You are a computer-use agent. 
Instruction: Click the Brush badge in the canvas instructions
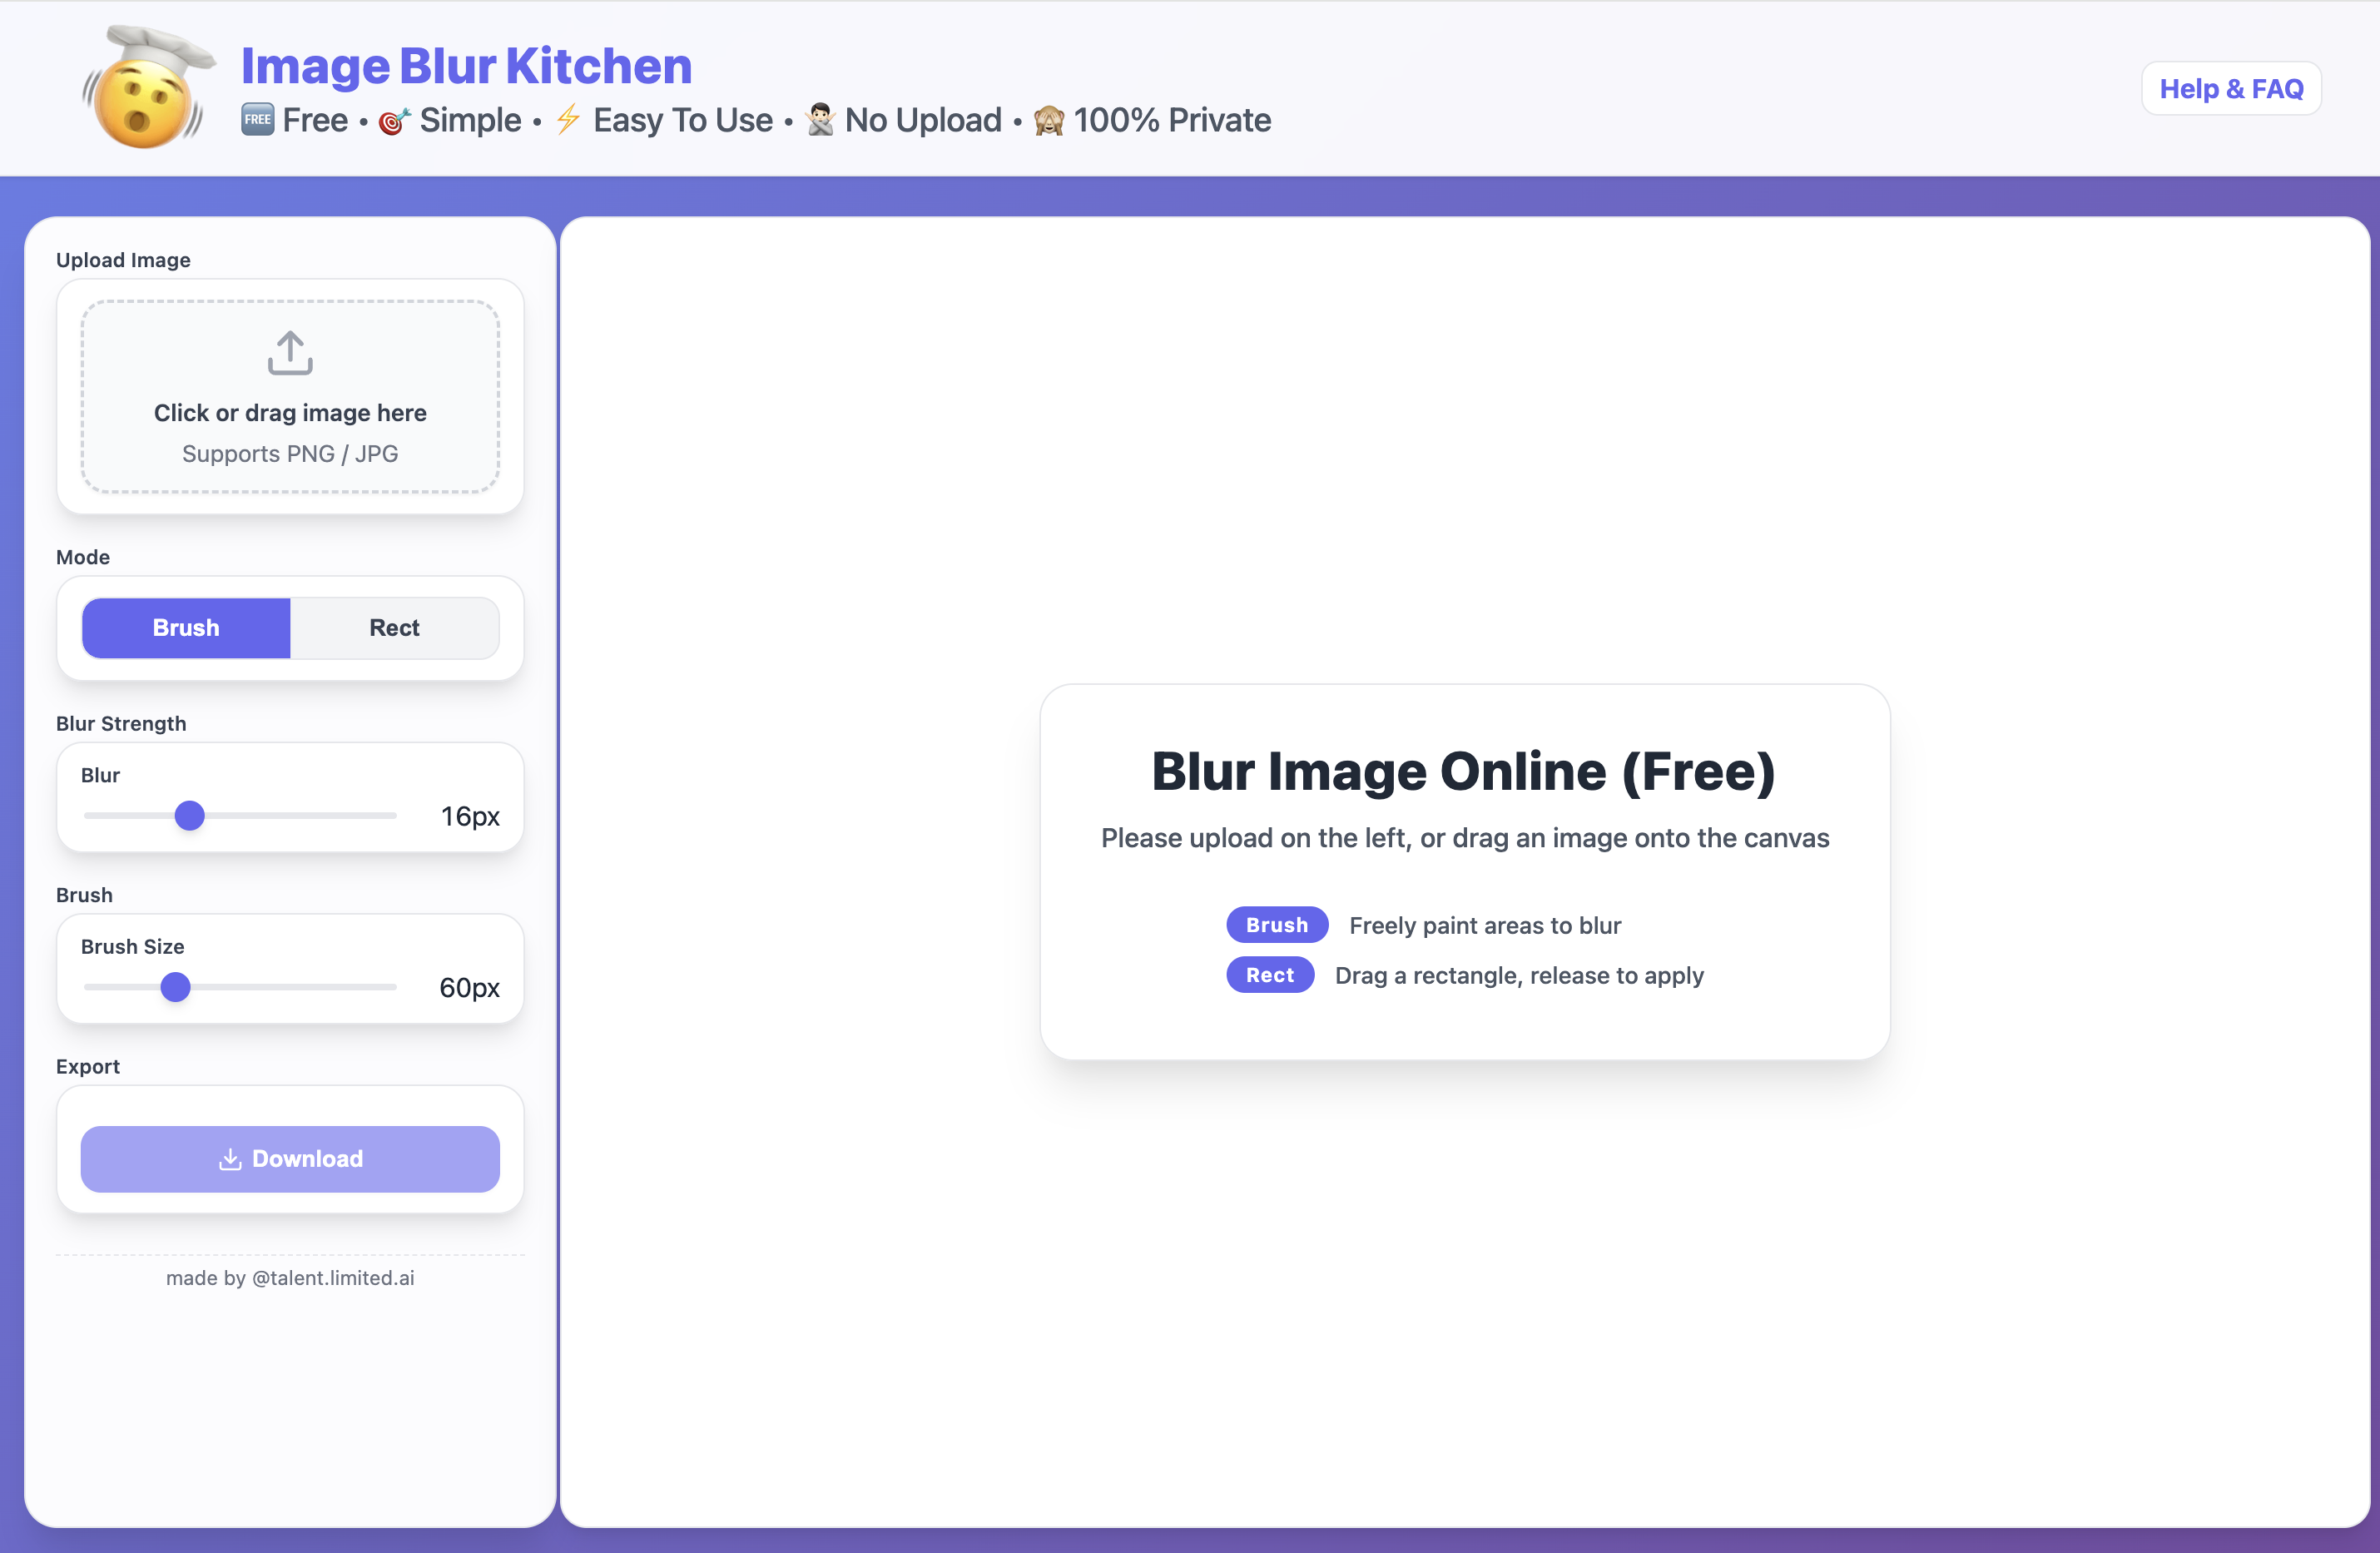tap(1277, 924)
